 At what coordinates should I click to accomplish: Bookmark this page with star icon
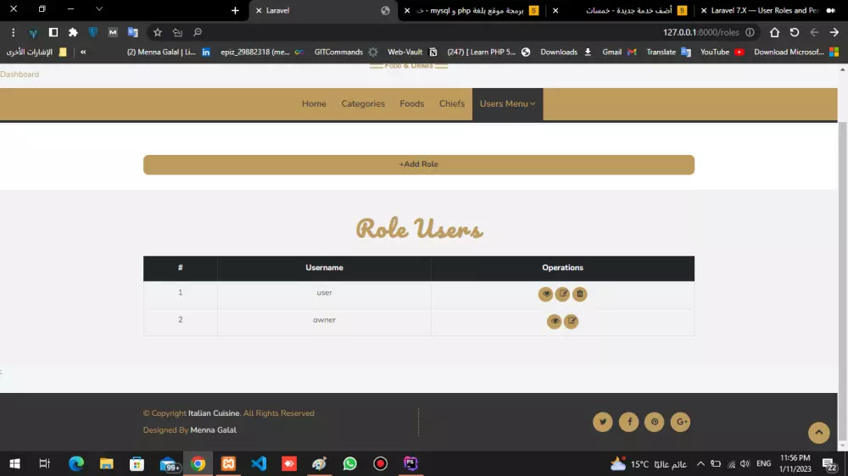pyautogui.click(x=158, y=32)
